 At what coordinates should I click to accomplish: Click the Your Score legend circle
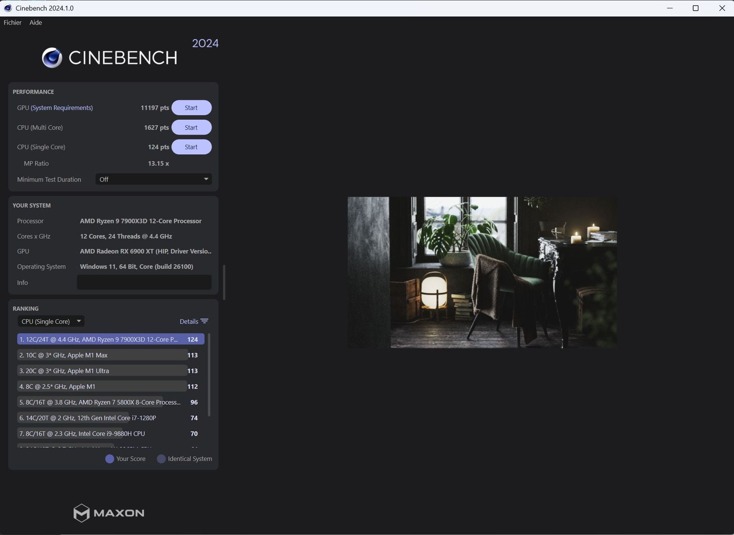coord(110,459)
